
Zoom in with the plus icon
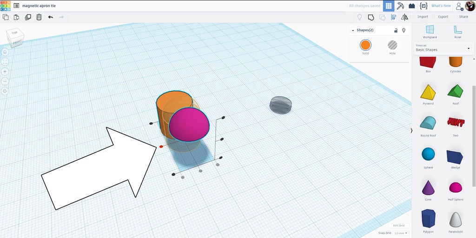5,72
